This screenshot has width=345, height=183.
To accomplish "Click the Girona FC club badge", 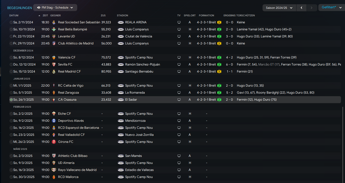I will (x=53, y=142).
